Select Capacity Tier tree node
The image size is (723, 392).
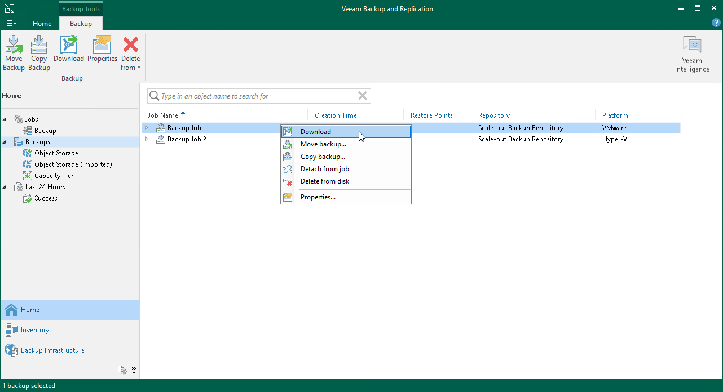click(x=54, y=176)
